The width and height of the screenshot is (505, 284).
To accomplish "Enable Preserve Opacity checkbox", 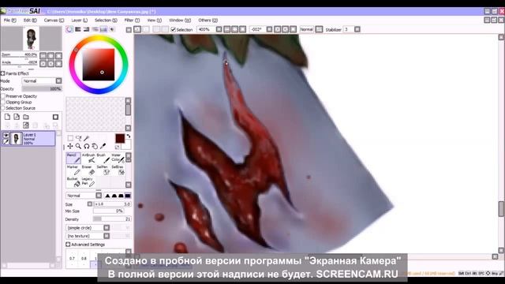I will [x=3, y=96].
